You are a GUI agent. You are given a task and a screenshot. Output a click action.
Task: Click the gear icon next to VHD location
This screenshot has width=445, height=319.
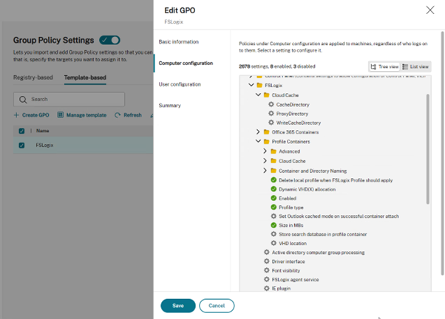click(x=274, y=243)
